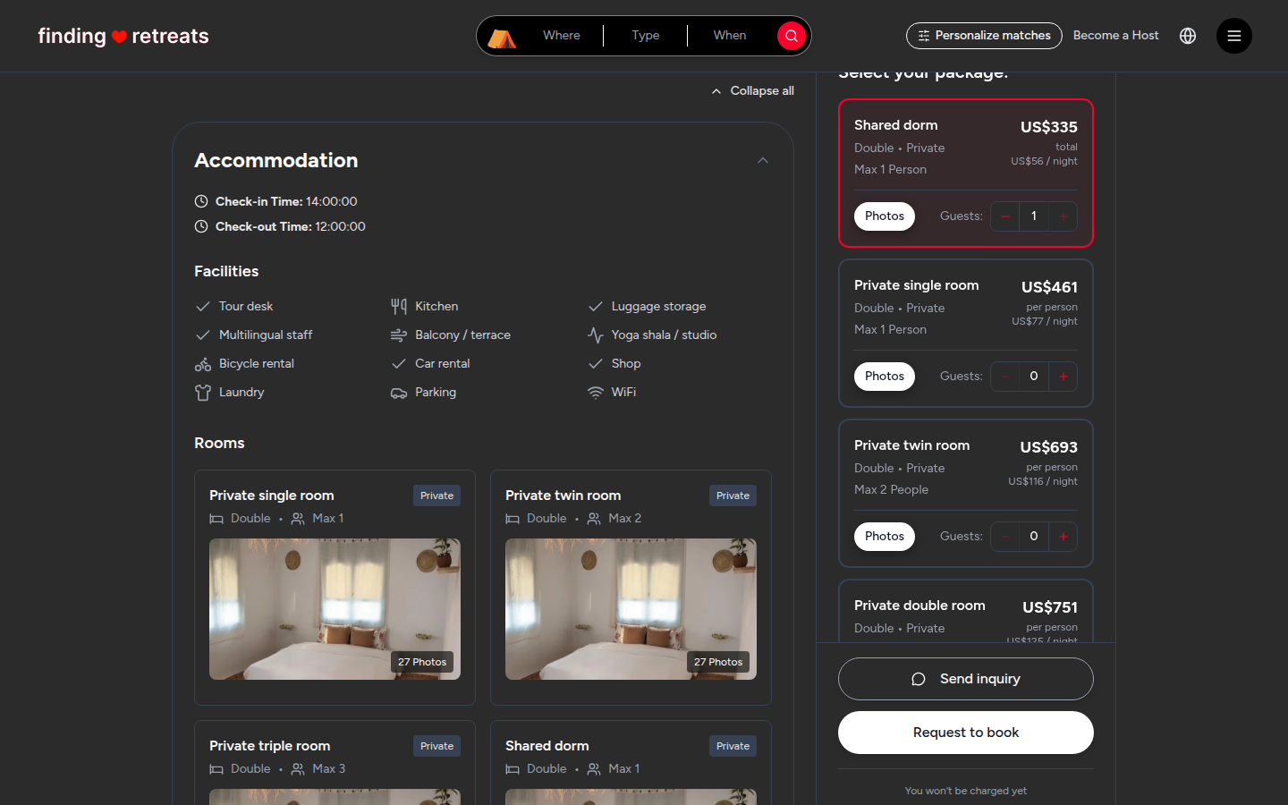The image size is (1288, 805).
Task: Decrease guests for Private single room package
Action: tap(1005, 377)
